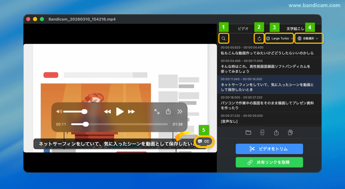This screenshot has width=345, height=189.
Task: Copy transcript with the clipboard icon
Action: click(x=290, y=132)
